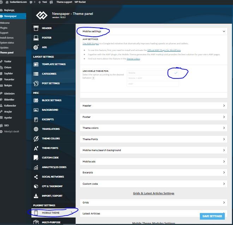The width and height of the screenshot is (233, 225).
Task: Click the Block Settings icon
Action: [36, 100]
